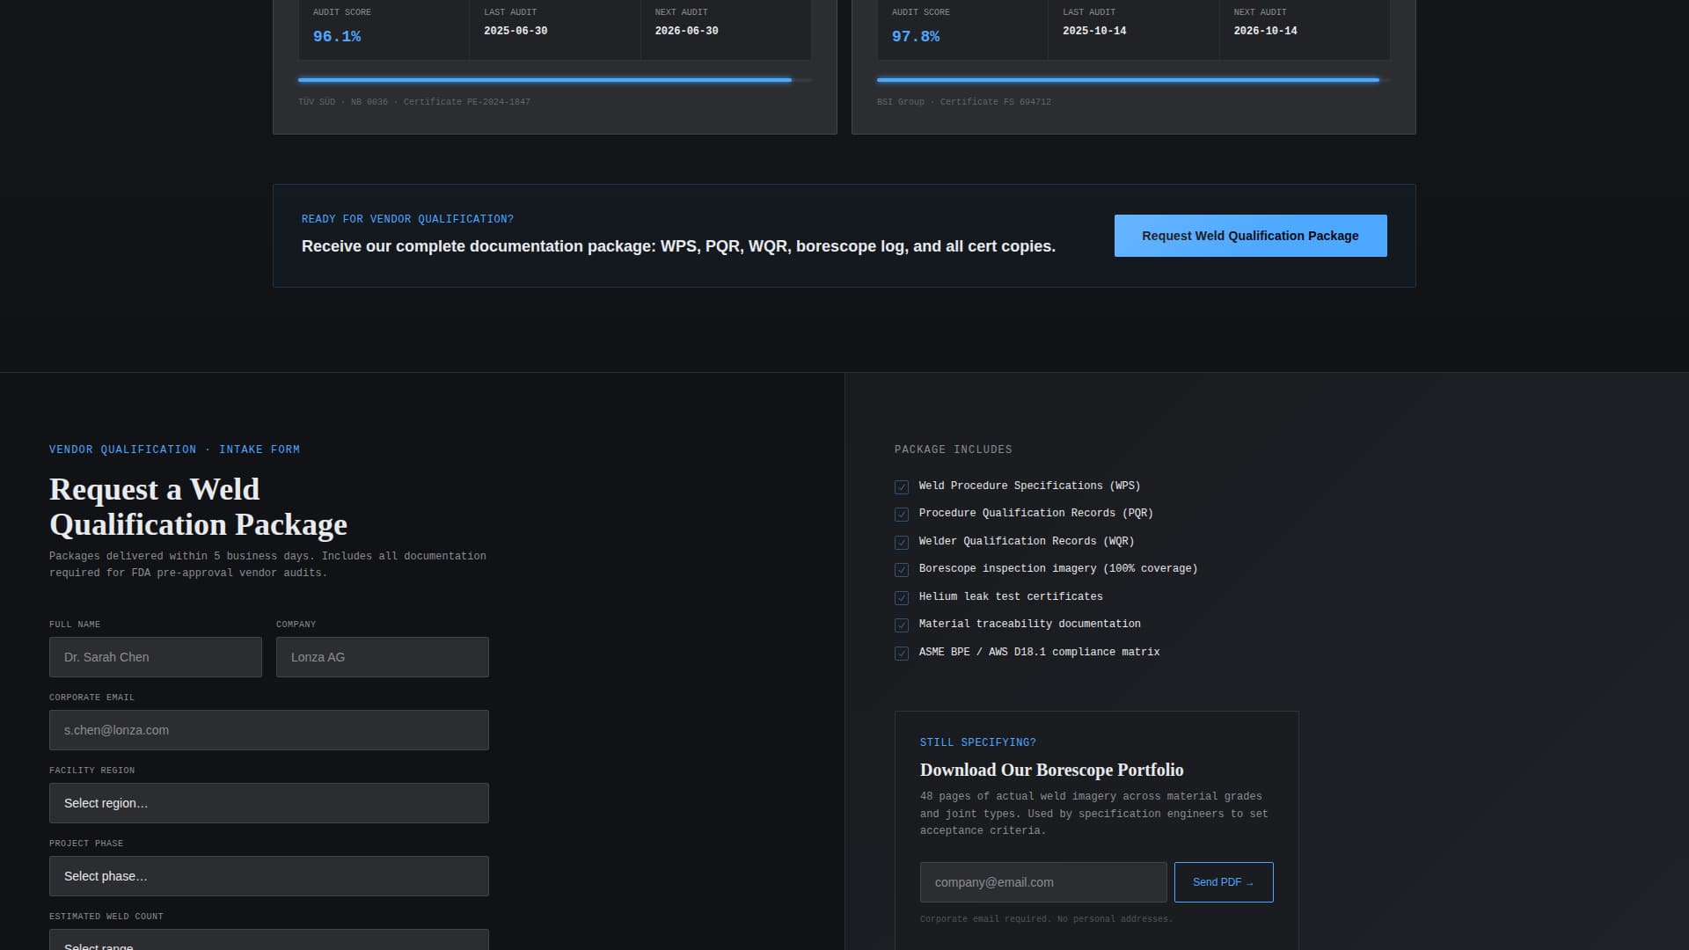Toggle the Welder Qualification Records (WQR) checkbox

tap(902, 542)
